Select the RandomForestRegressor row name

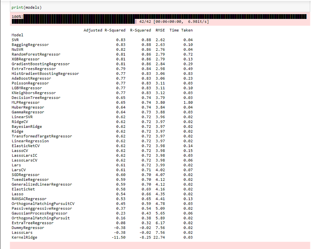[x=36, y=54]
